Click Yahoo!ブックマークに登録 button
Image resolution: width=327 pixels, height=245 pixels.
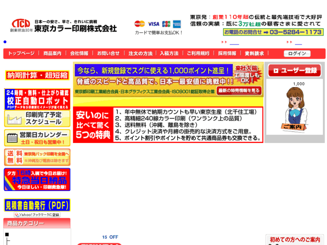pyautogui.click(x=37, y=215)
